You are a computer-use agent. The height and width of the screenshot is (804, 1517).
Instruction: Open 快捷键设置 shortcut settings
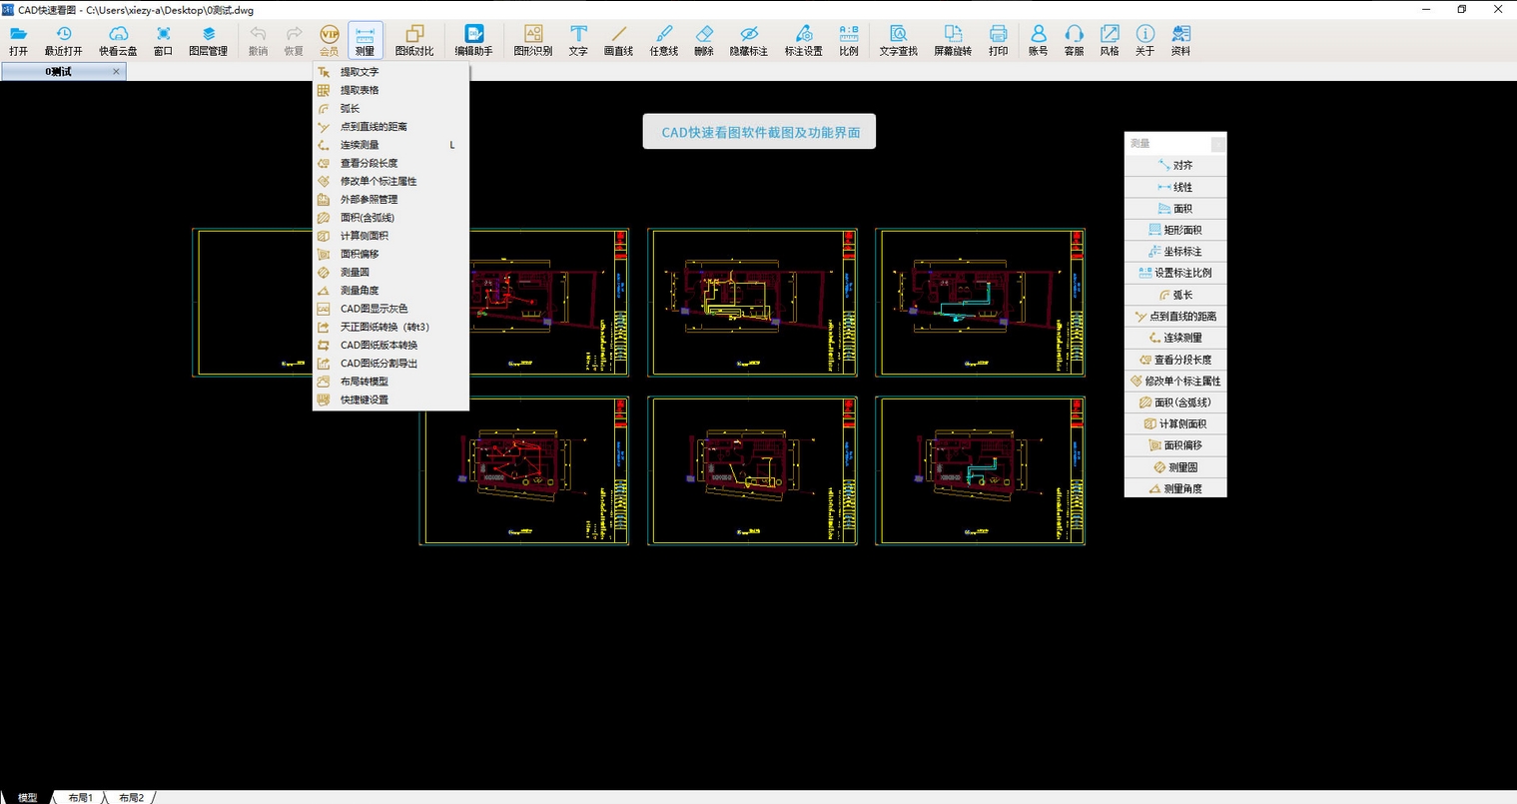pos(390,400)
